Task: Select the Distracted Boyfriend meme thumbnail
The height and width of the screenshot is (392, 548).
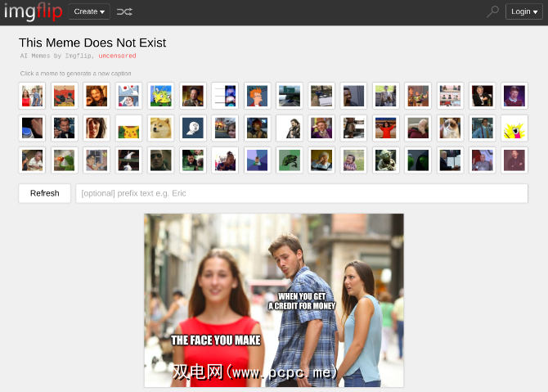Action: click(32, 96)
